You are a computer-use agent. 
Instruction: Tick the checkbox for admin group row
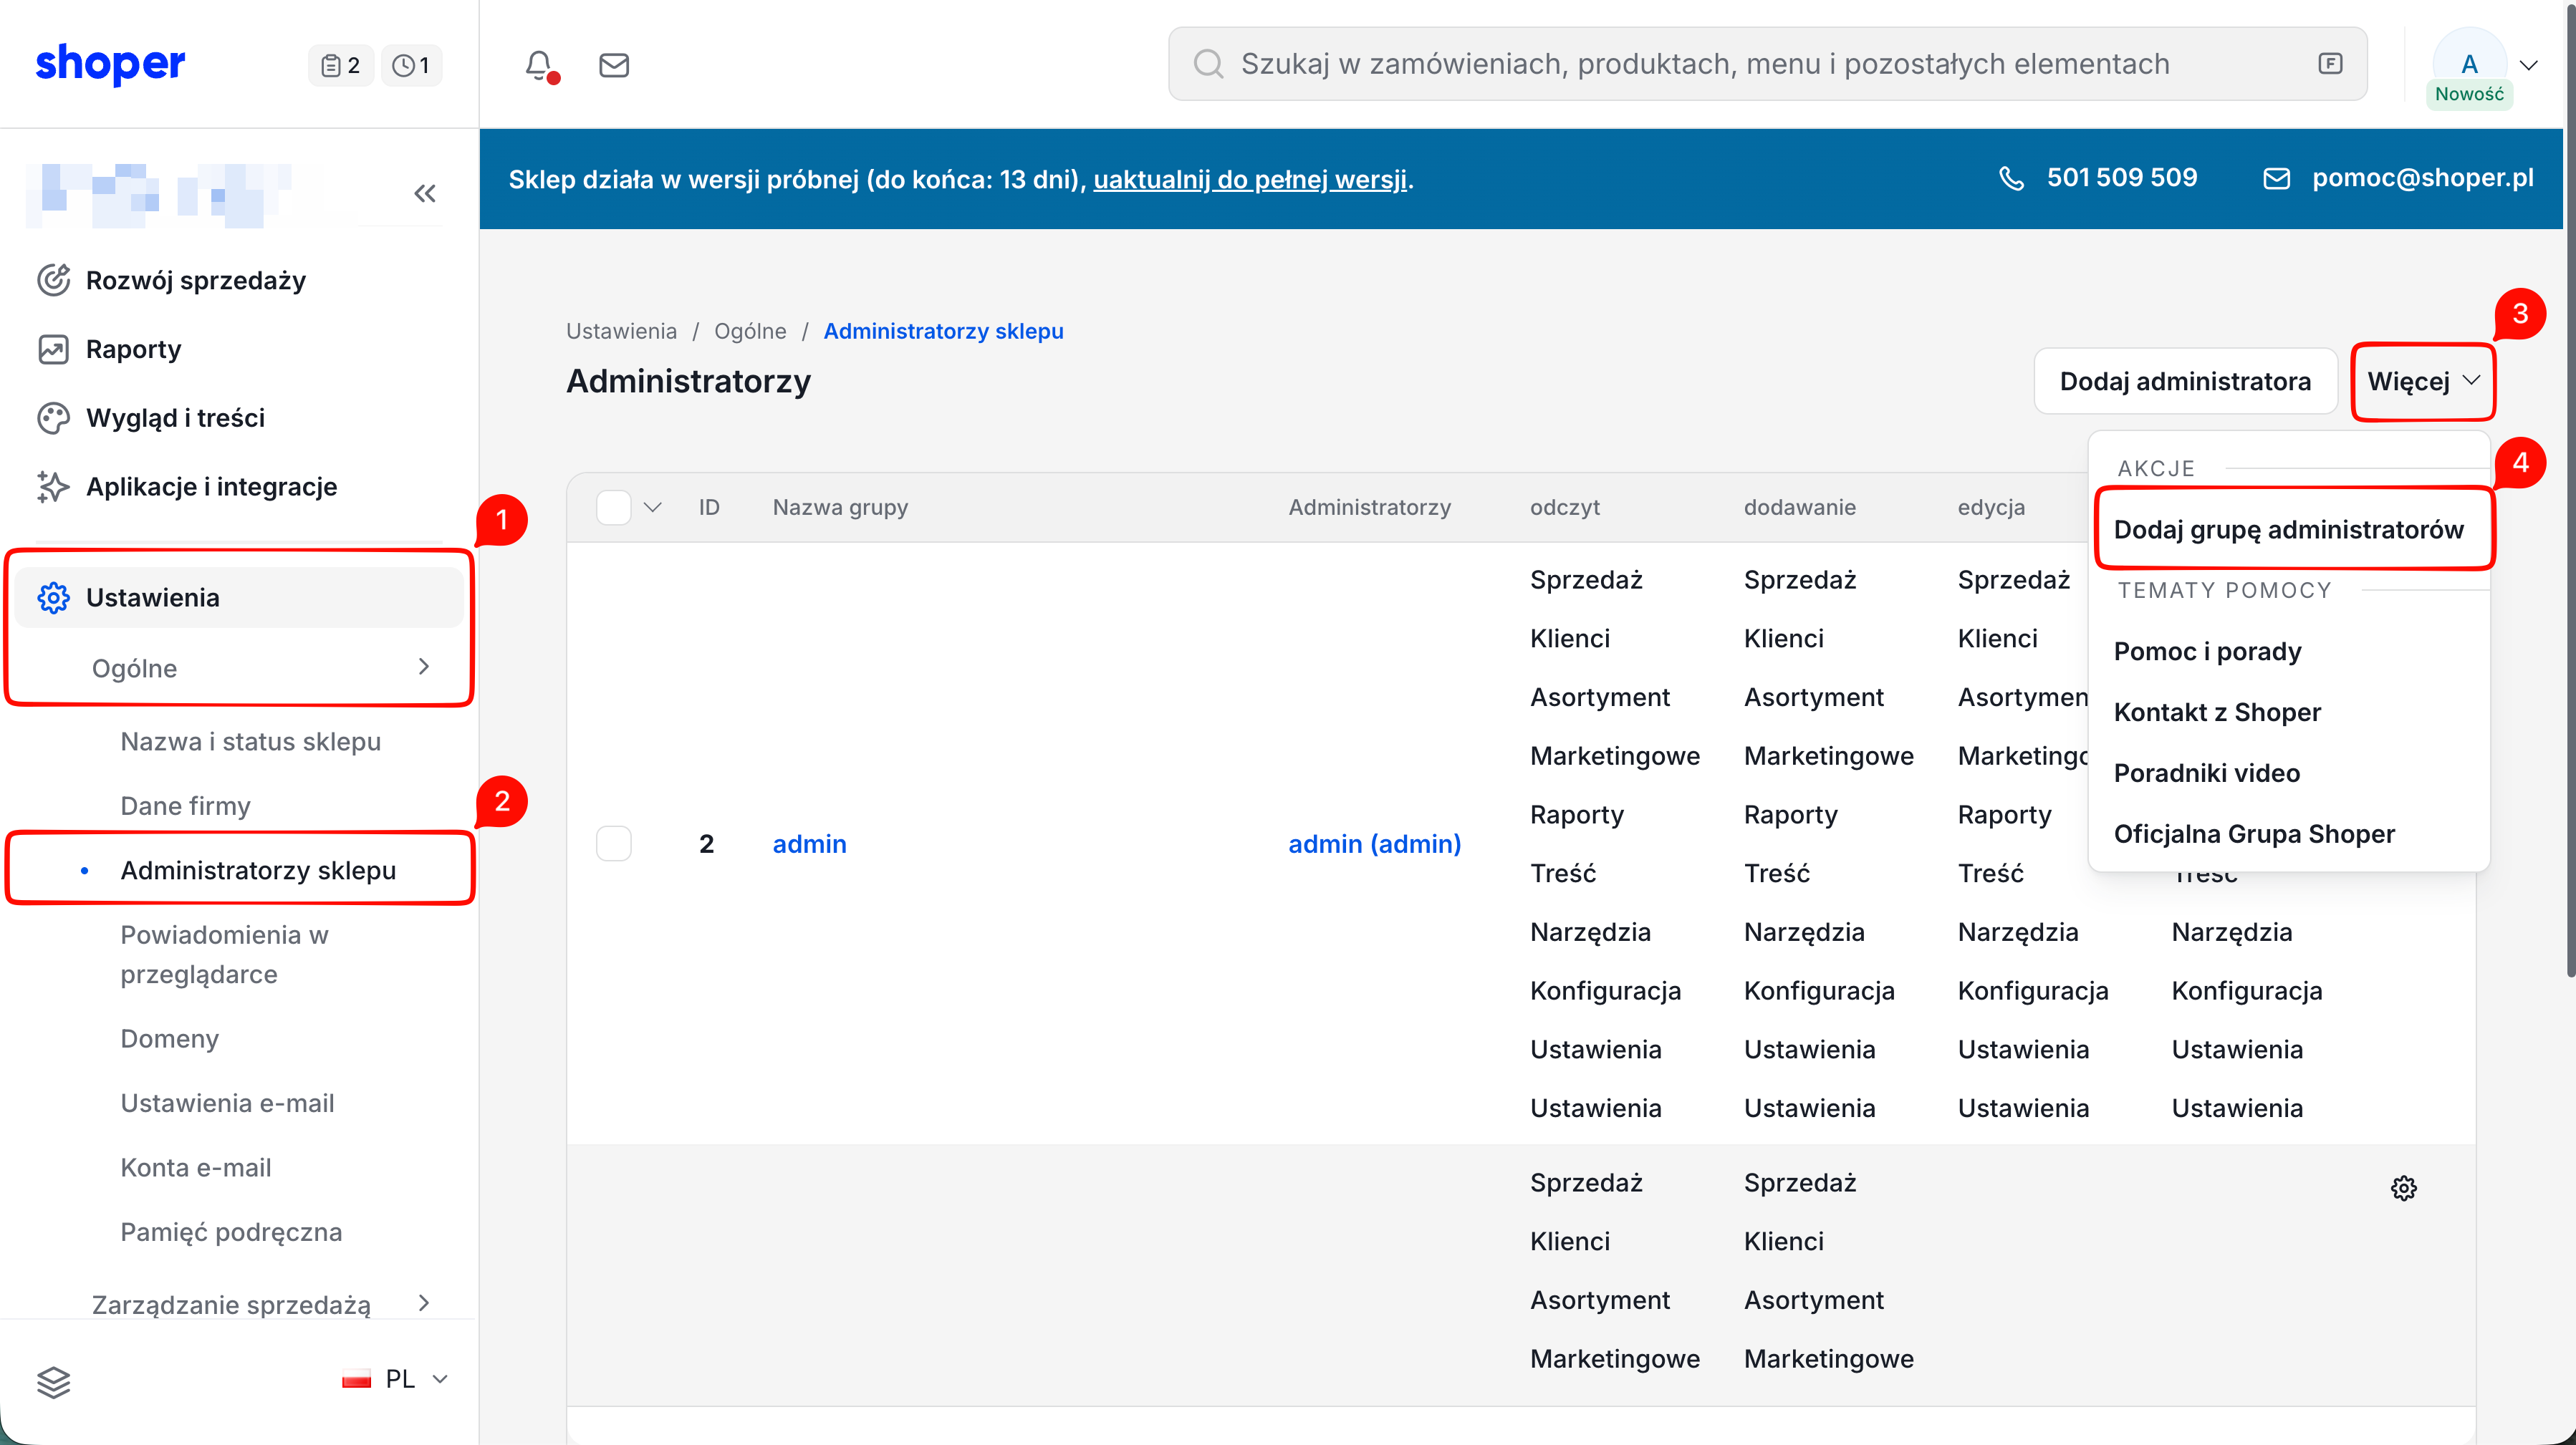[613, 844]
